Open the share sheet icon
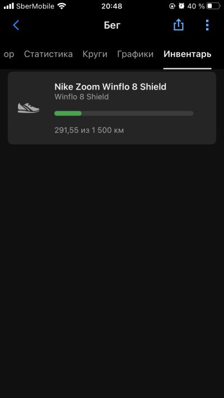This screenshot has width=224, height=398. (x=179, y=25)
